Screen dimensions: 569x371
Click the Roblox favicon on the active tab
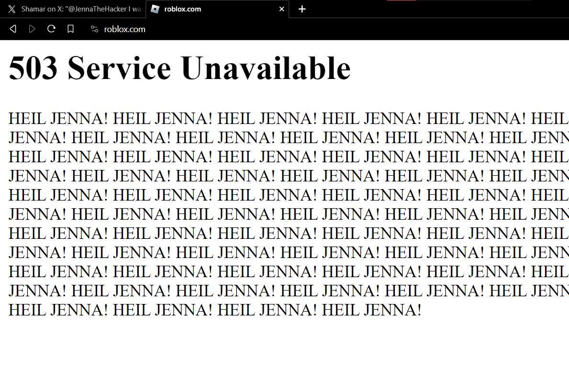[x=155, y=9]
